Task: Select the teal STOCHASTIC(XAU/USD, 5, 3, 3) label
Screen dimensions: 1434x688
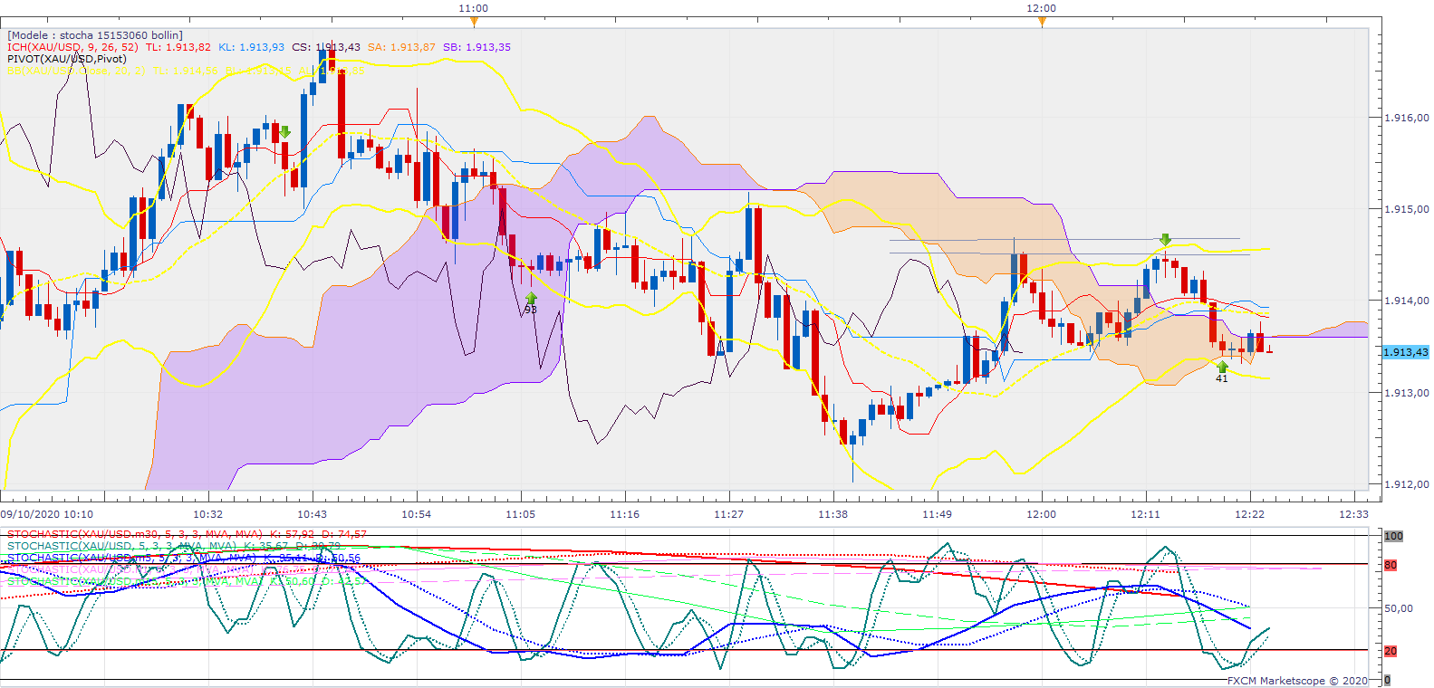Action: click(x=122, y=546)
